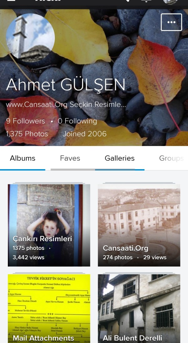The height and width of the screenshot is (343, 188).
Task: Tap the search magnifier icon
Action: click(126, 1)
